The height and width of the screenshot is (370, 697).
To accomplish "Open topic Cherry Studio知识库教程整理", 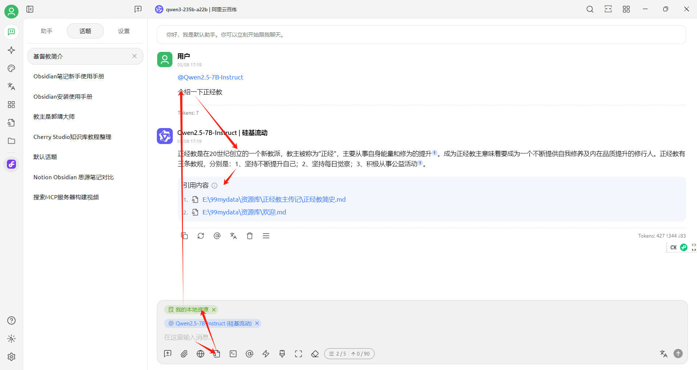I will 85,137.
